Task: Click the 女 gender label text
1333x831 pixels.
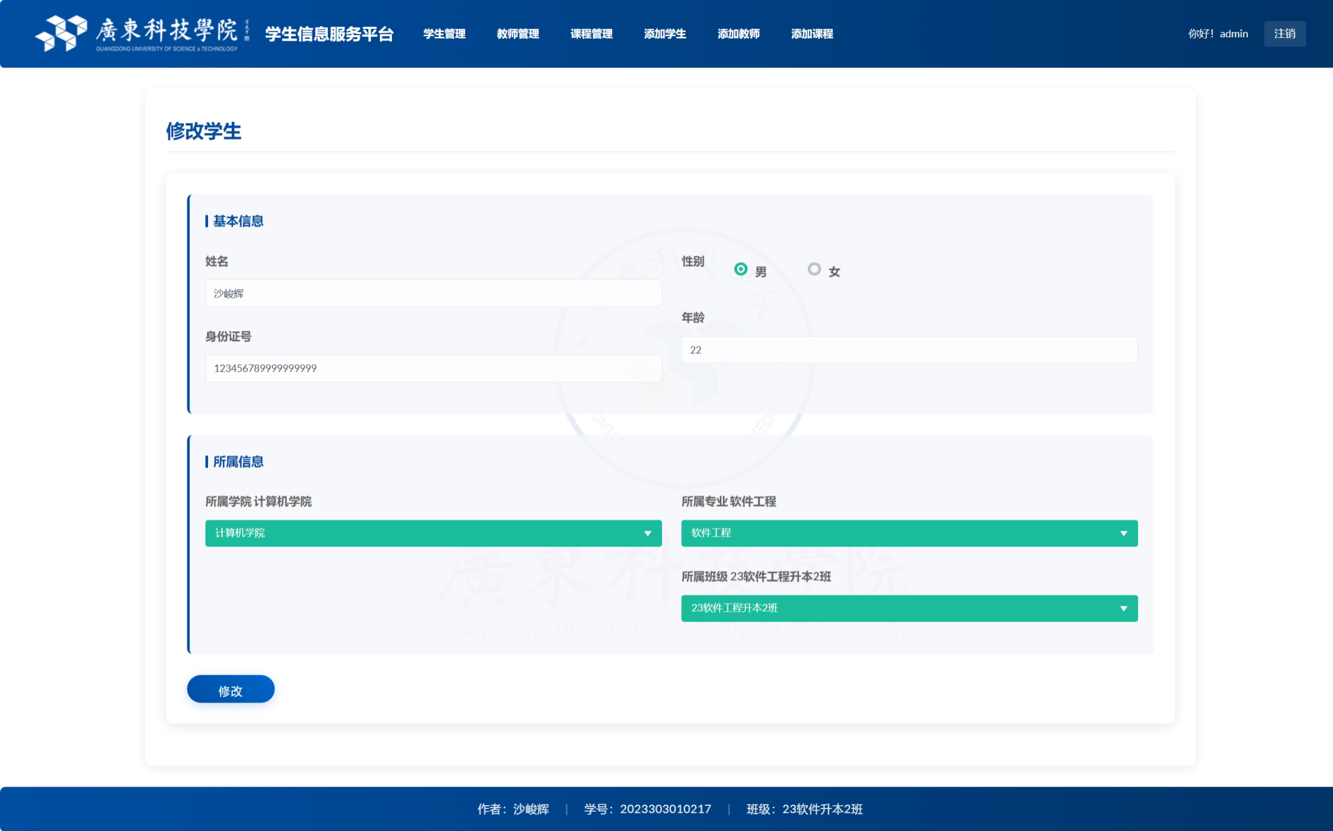Action: 834,272
